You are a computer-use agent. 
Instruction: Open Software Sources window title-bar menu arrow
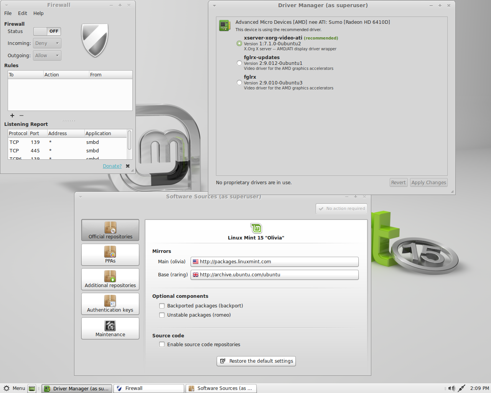81,197
